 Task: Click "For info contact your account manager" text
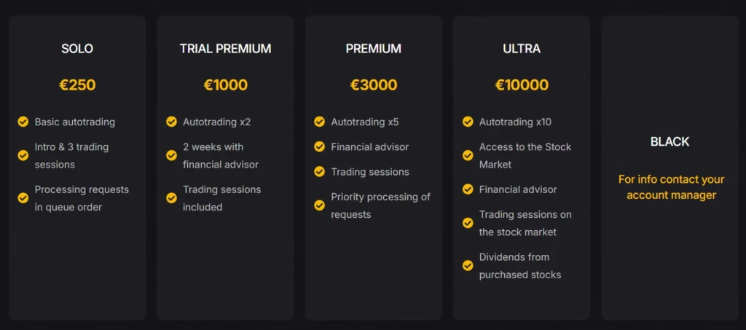[x=671, y=187]
